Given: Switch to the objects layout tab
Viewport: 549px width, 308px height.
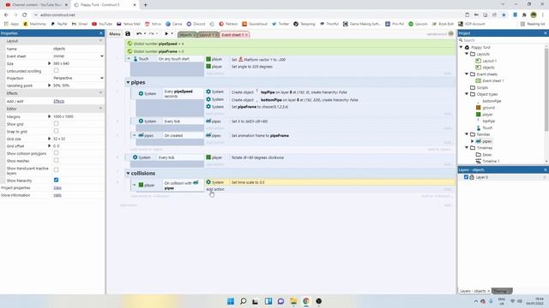Looking at the screenshot, I should coord(186,35).
